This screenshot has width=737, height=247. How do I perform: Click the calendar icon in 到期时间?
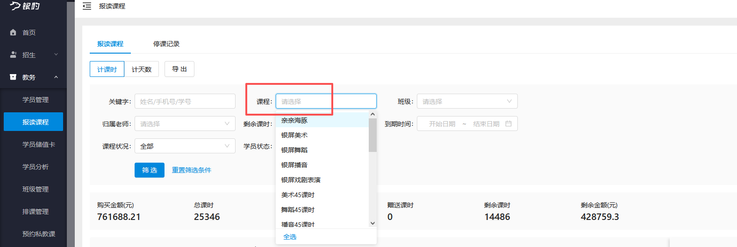[x=508, y=123]
